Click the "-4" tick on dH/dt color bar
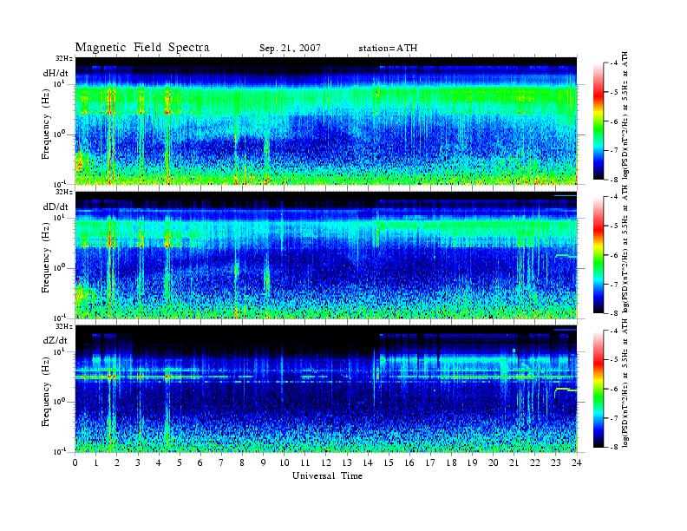 click(x=614, y=63)
